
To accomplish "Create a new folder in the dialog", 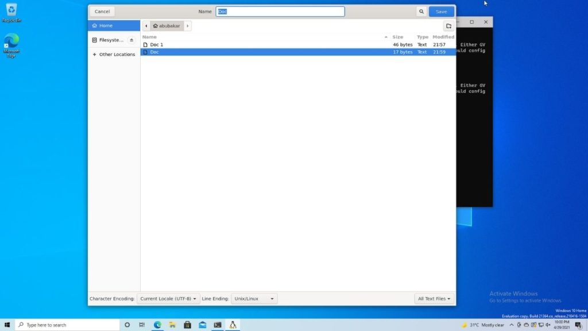I will [448, 25].
